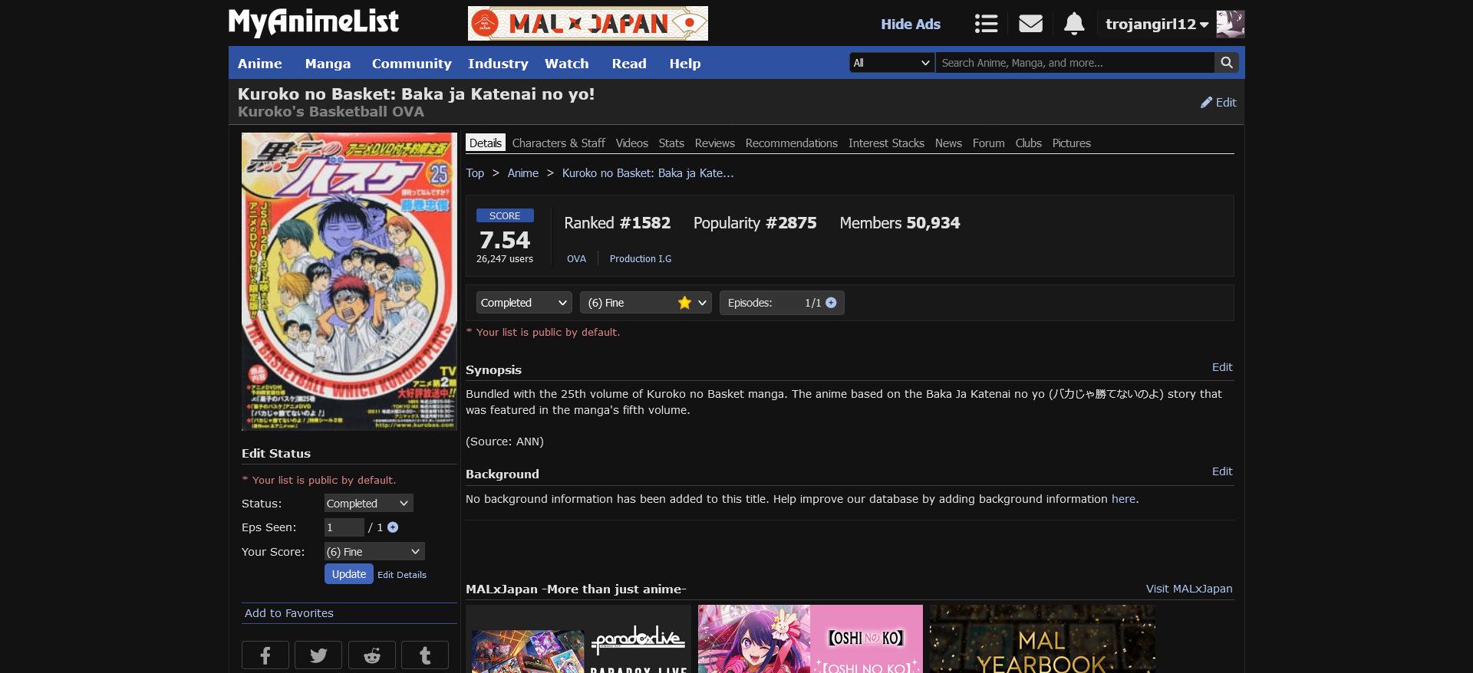Open trojangirl12 user dropdown
This screenshot has height=673, width=1473.
[1157, 24]
